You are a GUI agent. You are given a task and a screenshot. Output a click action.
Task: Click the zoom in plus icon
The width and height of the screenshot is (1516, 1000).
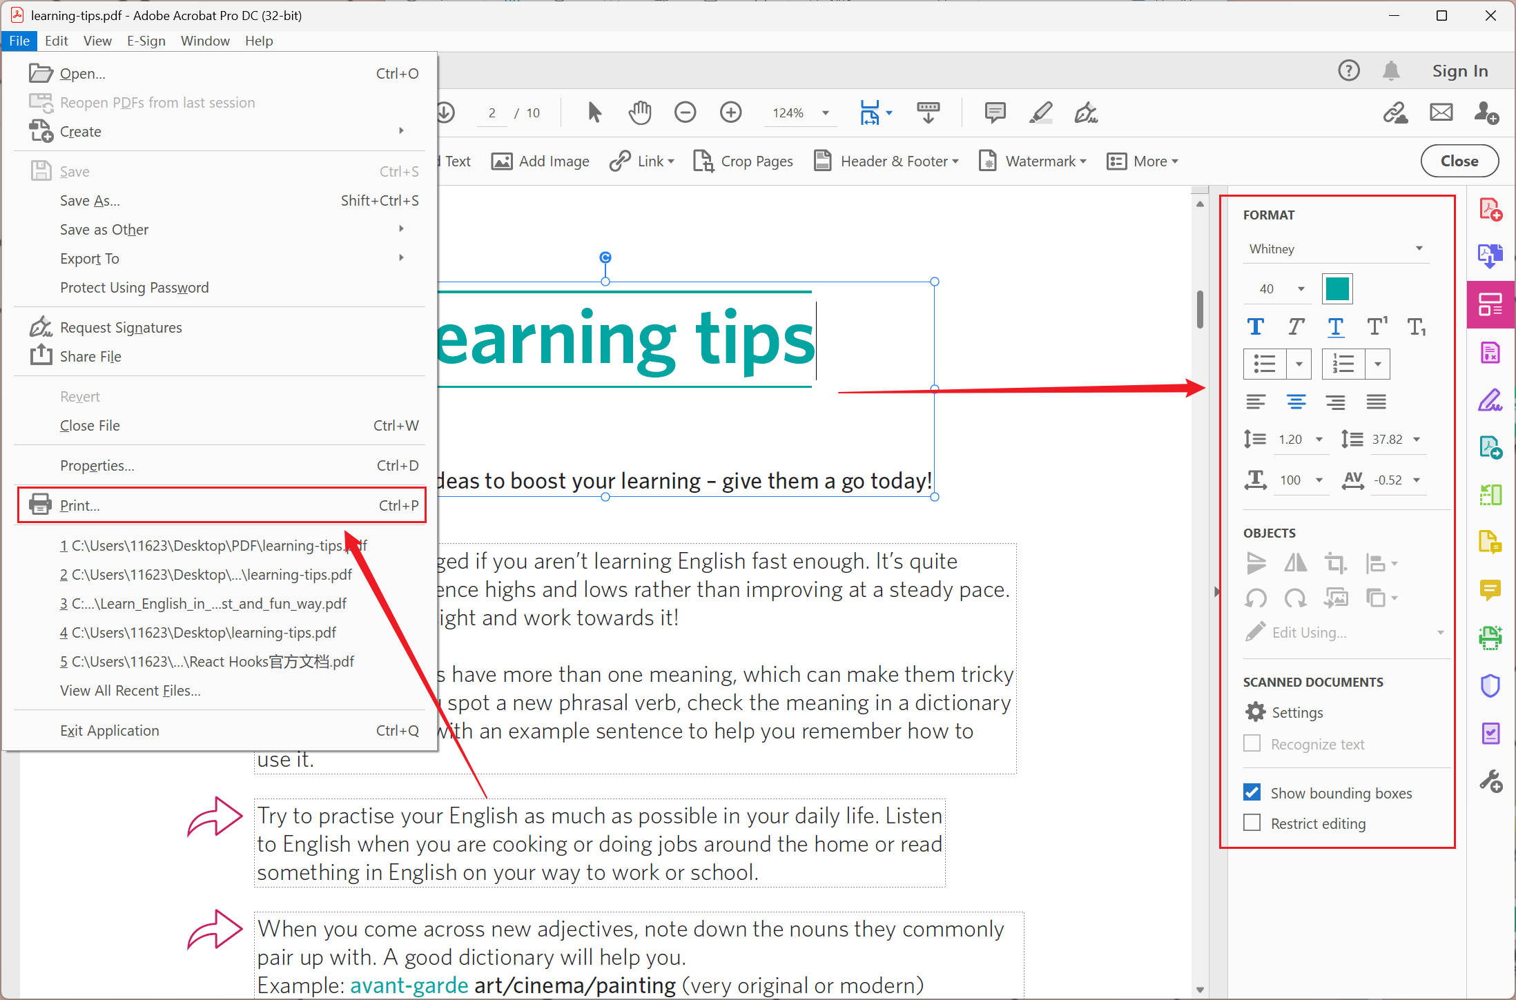coord(730,112)
